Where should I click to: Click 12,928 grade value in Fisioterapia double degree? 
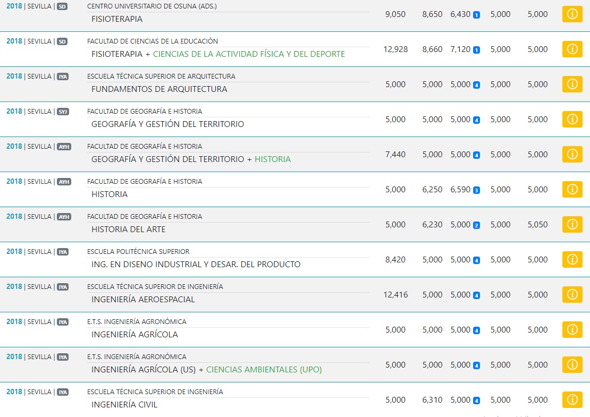pyautogui.click(x=395, y=49)
